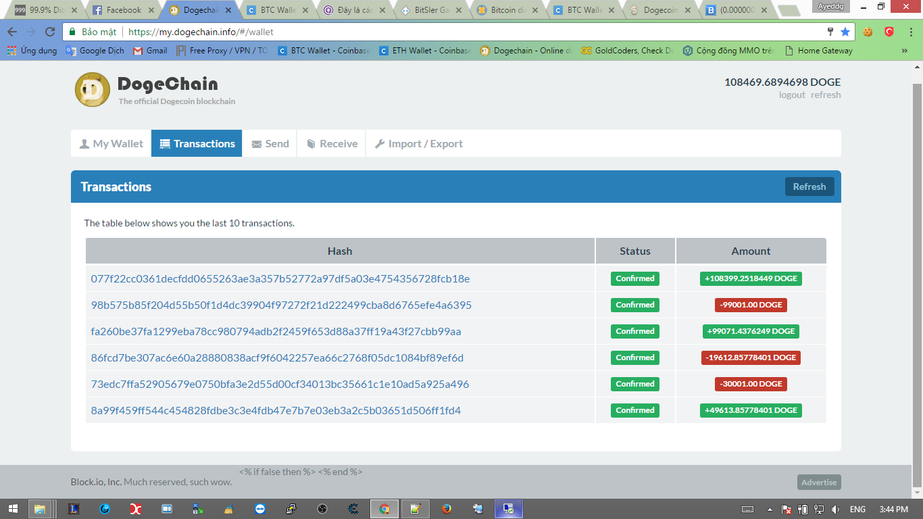The image size is (923, 519).
Task: Open File Explorer from the taskbar
Action: click(x=40, y=509)
